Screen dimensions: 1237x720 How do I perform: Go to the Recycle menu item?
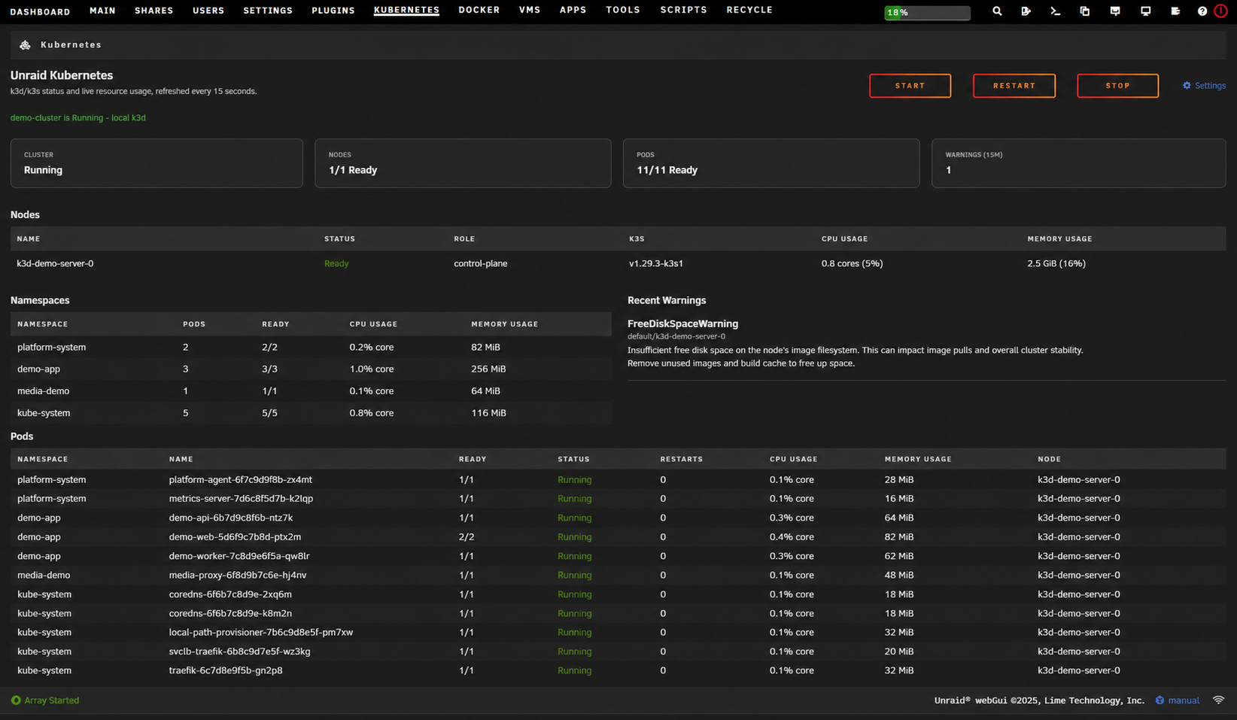tap(749, 11)
